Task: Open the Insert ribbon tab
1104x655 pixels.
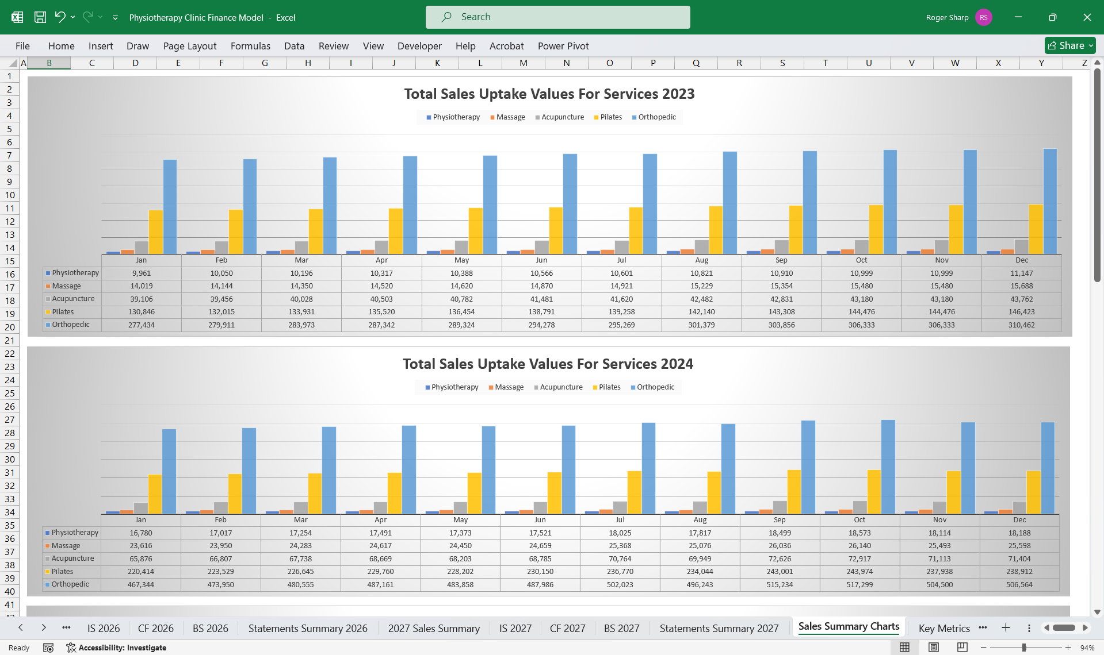Action: click(101, 46)
